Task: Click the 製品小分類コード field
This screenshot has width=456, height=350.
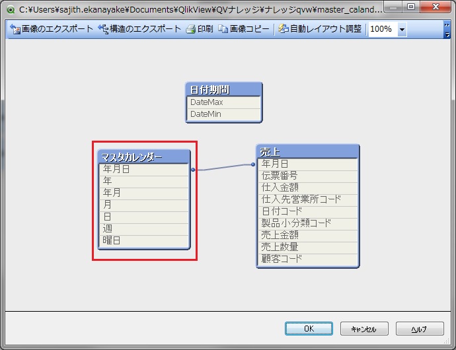Action: 308,224
